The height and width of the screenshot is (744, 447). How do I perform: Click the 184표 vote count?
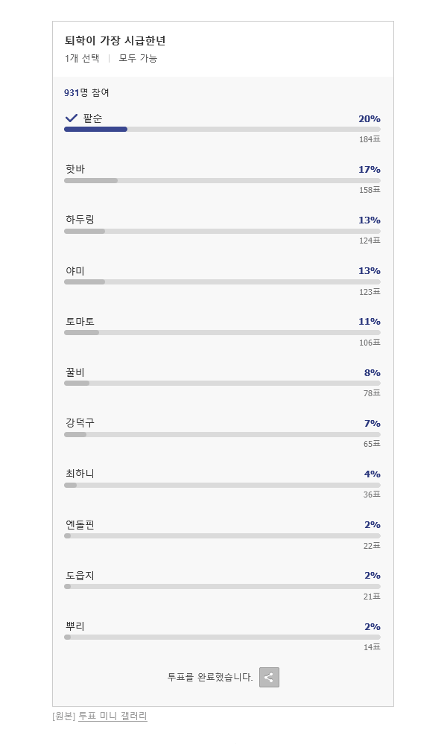pyautogui.click(x=370, y=139)
